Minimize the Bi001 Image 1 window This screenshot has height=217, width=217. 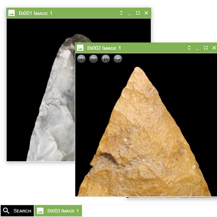pyautogui.click(x=130, y=13)
